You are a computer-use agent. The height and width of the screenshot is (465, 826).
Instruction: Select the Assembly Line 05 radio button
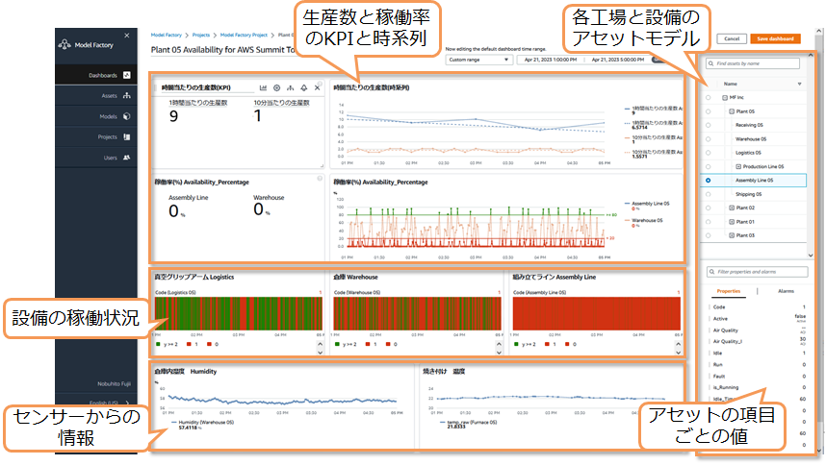(x=708, y=181)
